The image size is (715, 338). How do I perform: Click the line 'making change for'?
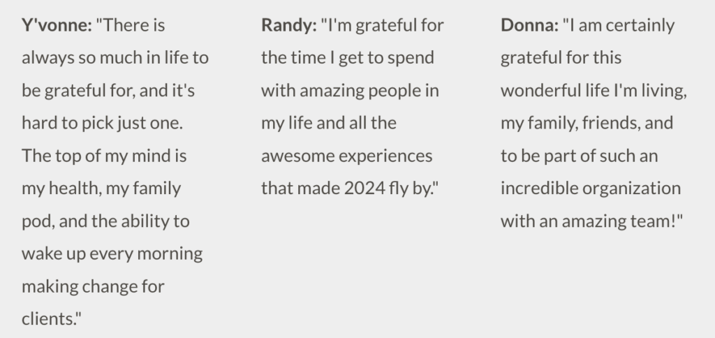click(93, 286)
